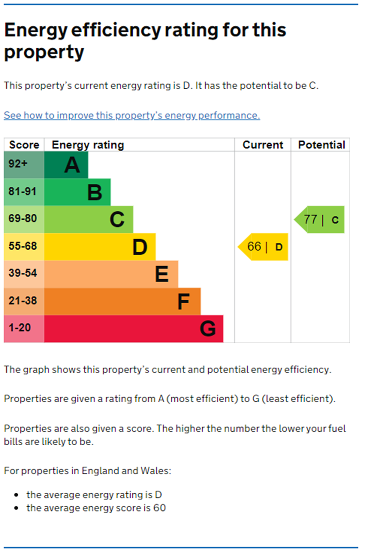This screenshot has width=368, height=552.
Task: Click the 21-38 score cell
Action: (x=24, y=301)
